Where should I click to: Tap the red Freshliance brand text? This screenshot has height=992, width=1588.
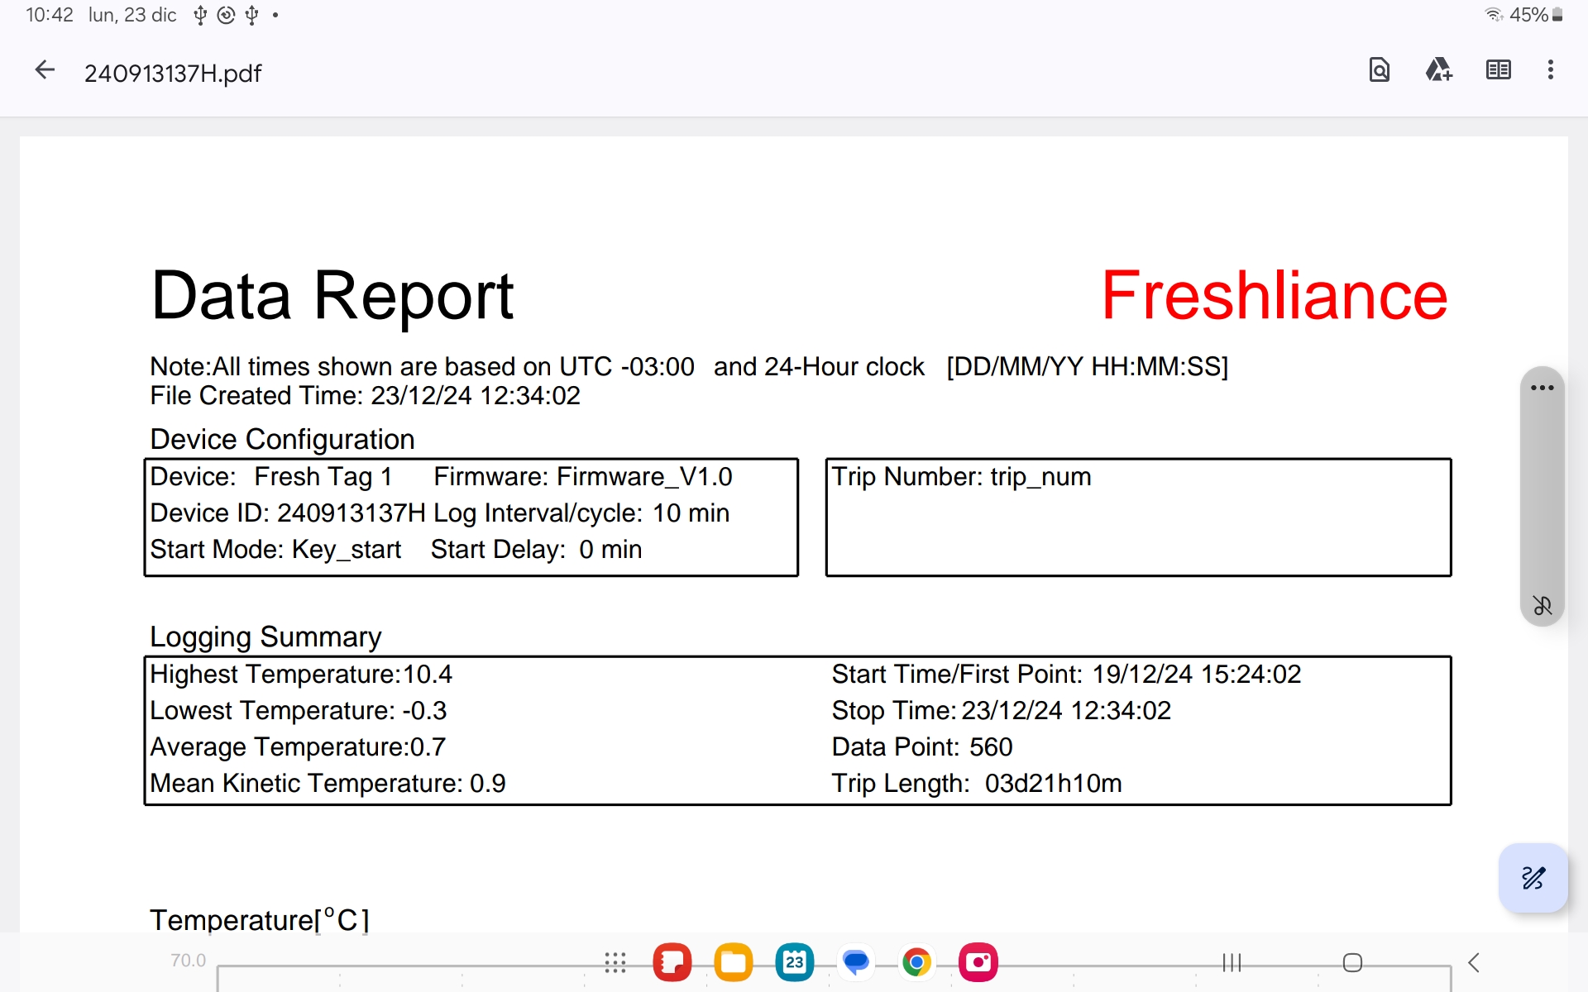click(x=1275, y=295)
